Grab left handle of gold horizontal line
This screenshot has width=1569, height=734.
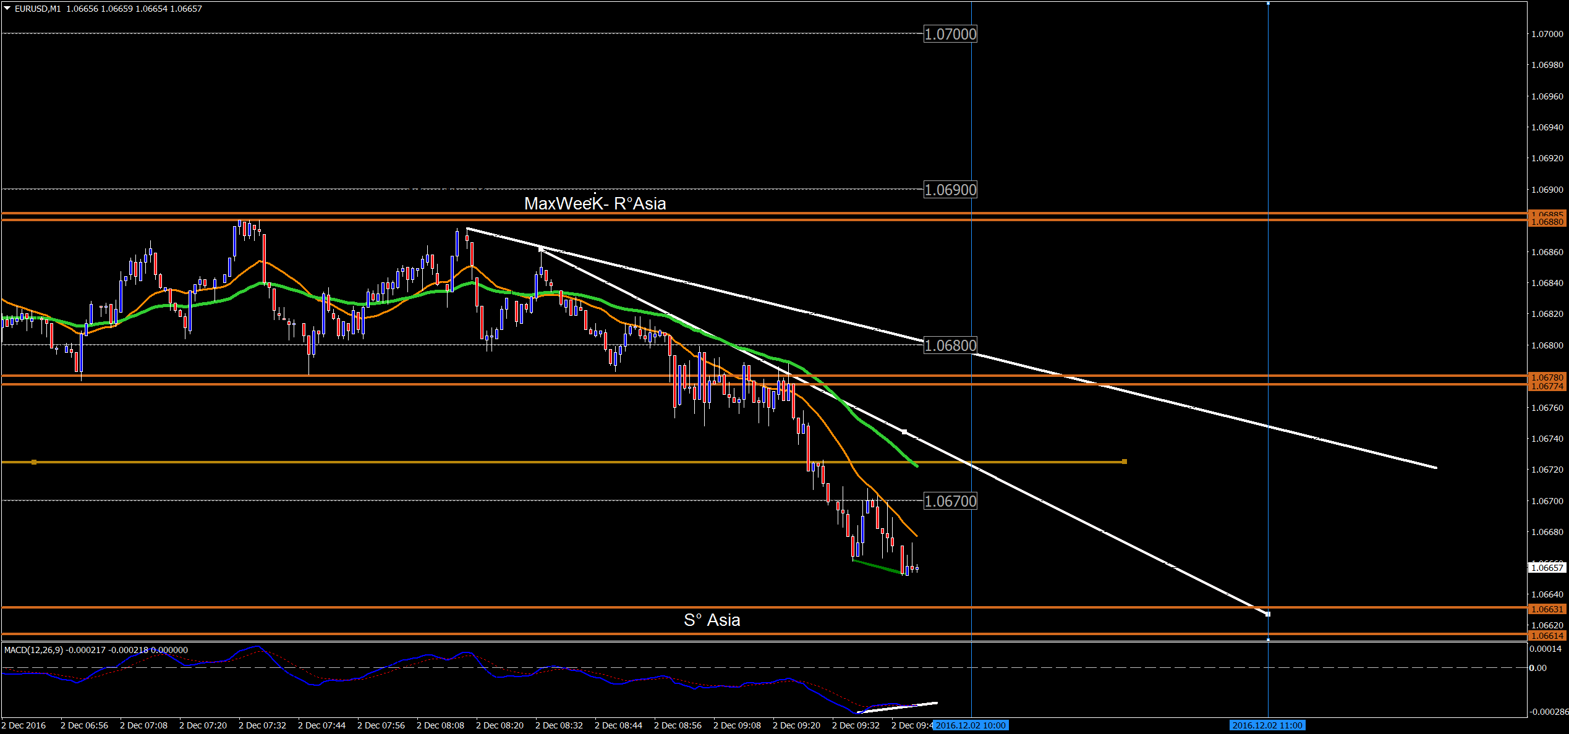[34, 462]
